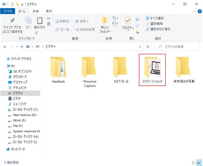The width and height of the screenshot is (203, 166).
Task: Select the スクリーンショット folder
Action: (152, 70)
